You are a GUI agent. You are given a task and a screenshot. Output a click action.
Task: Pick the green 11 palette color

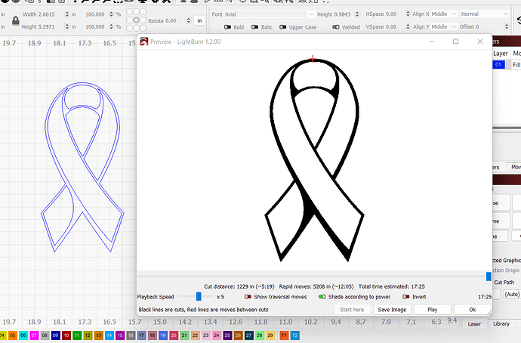(77, 335)
